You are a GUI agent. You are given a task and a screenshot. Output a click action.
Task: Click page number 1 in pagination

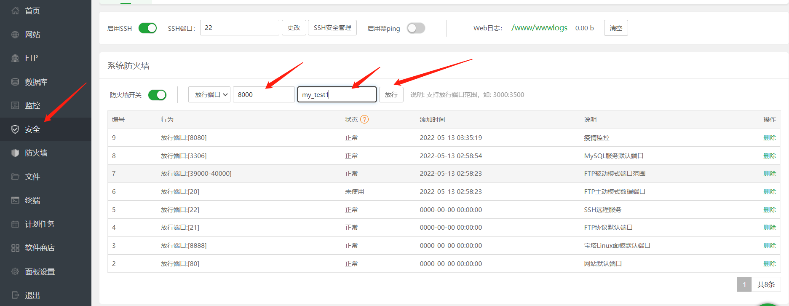point(744,285)
